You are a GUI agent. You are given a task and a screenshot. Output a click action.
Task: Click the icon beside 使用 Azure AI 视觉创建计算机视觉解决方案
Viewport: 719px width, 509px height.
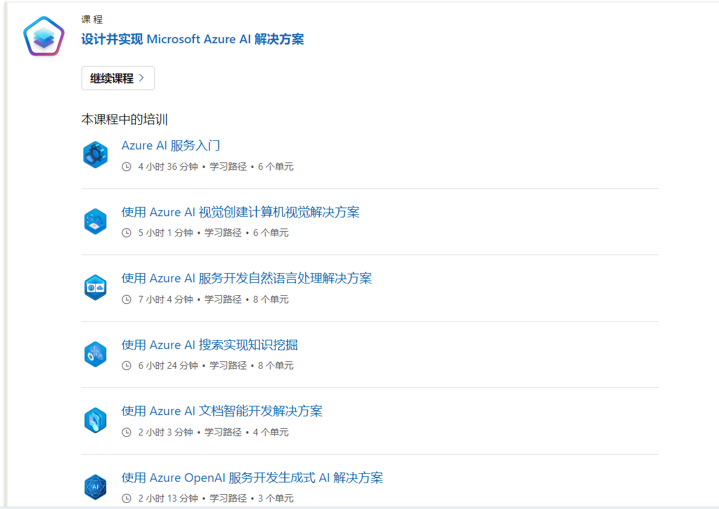coord(95,222)
